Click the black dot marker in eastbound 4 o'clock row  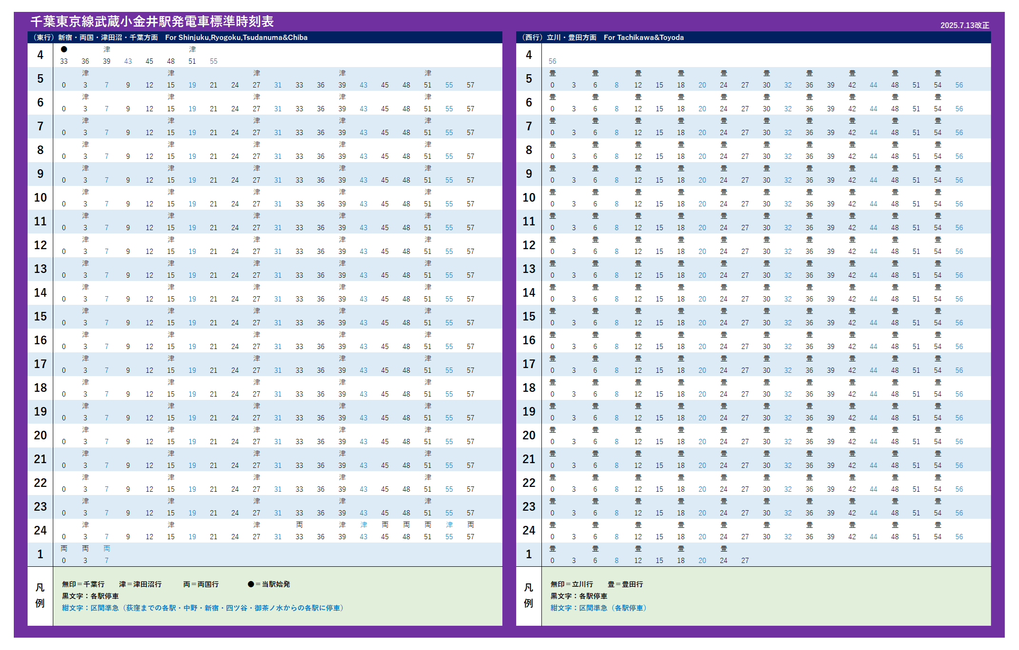pyautogui.click(x=64, y=49)
